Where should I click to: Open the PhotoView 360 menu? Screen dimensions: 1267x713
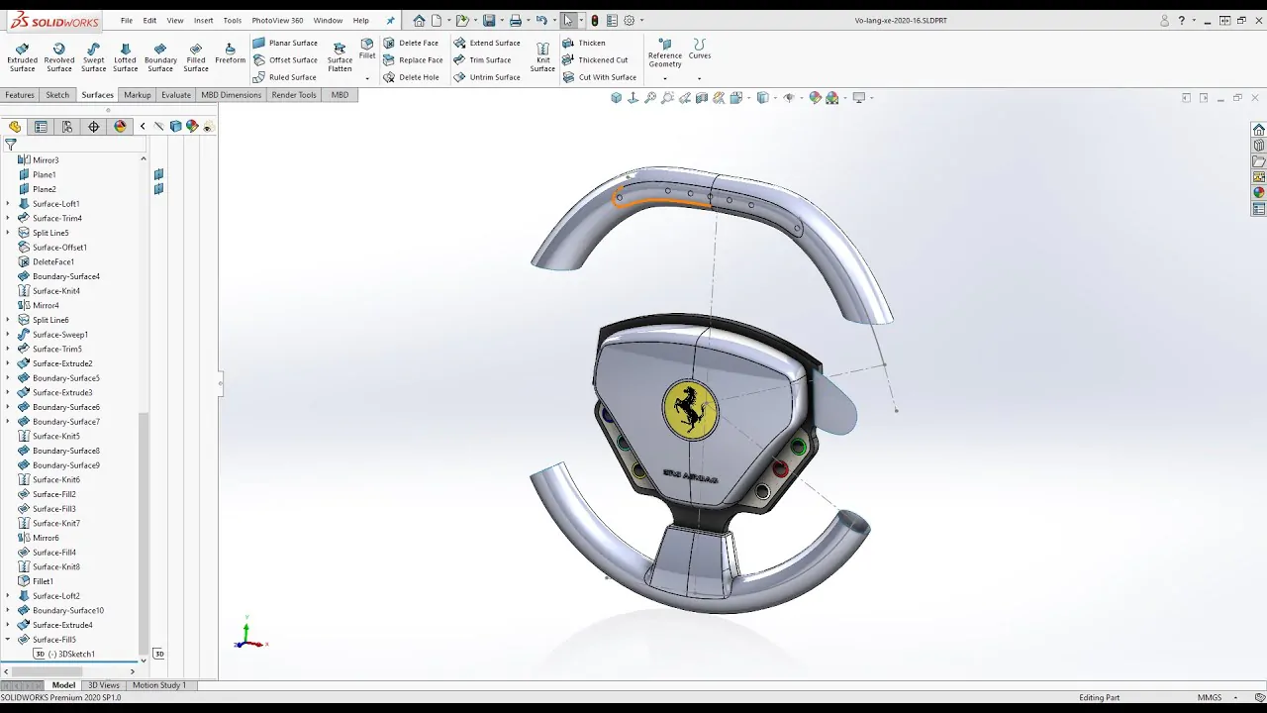[x=277, y=20]
